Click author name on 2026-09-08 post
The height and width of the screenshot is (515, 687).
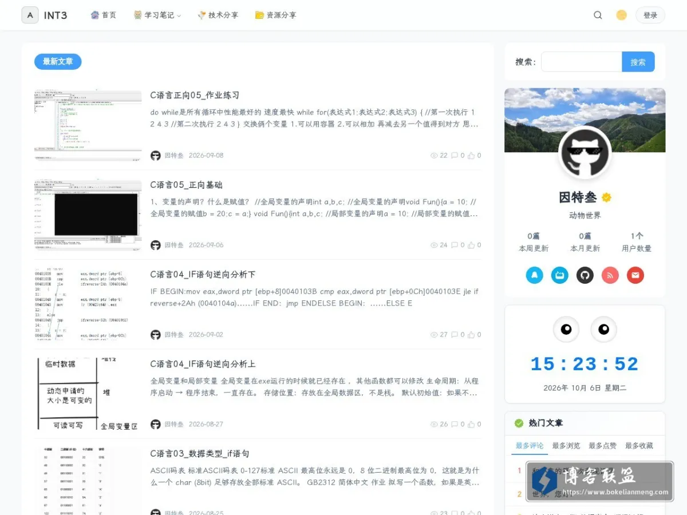tap(174, 156)
